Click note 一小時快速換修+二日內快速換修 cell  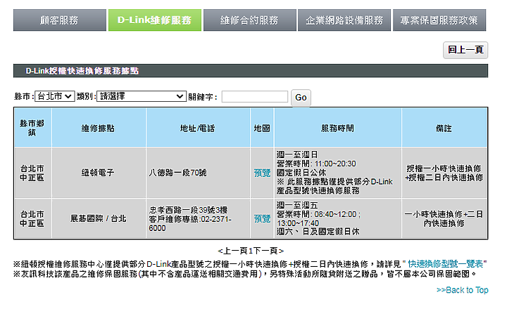point(444,218)
